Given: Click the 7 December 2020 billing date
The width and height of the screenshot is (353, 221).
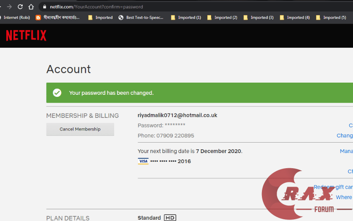Looking at the screenshot, I should [x=218, y=151].
